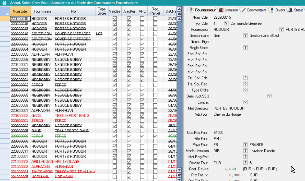305x181 pixels.
Task: Click '?' lookup for Devise Four.
Action: point(245,163)
